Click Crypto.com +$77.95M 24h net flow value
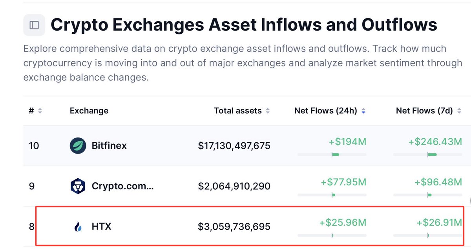The height and width of the screenshot is (249, 471). (343, 182)
